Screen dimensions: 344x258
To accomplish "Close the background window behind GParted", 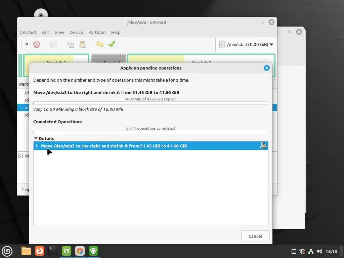I will click(299, 32).
